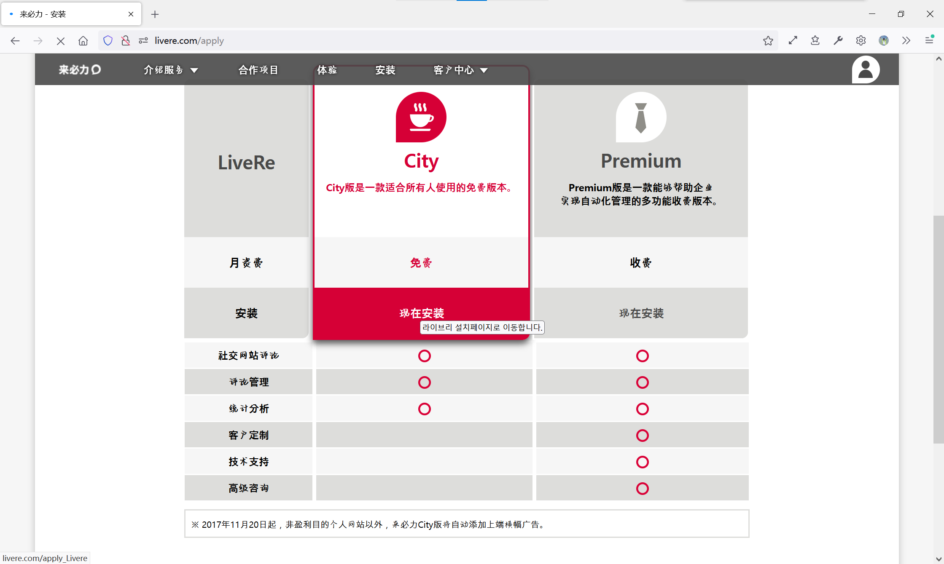Expand the 客户中心 dropdown menu

pyautogui.click(x=460, y=70)
